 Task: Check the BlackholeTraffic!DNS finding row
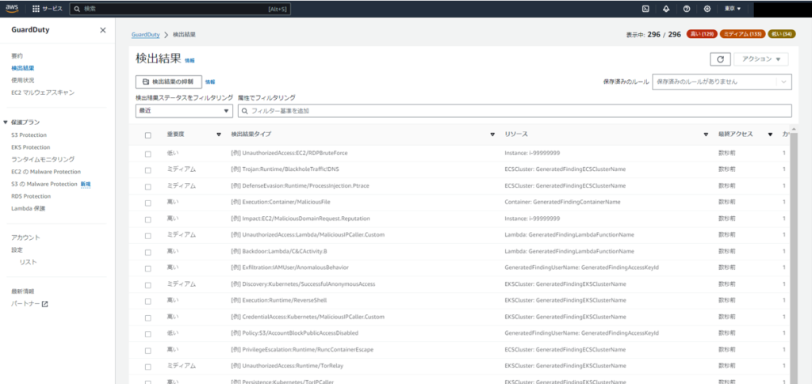tap(148, 169)
